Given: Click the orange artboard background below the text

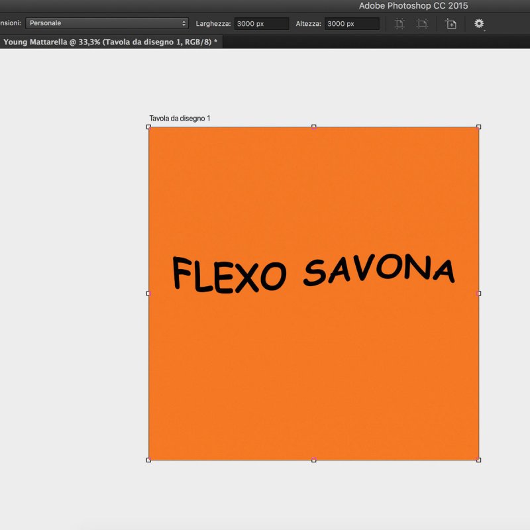Looking at the screenshot, I should pyautogui.click(x=313, y=384).
